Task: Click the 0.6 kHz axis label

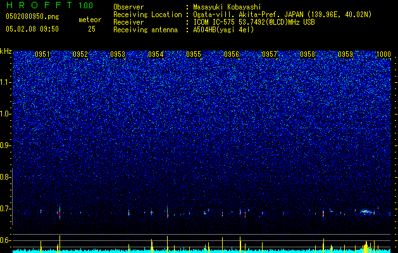Action: click(5, 240)
